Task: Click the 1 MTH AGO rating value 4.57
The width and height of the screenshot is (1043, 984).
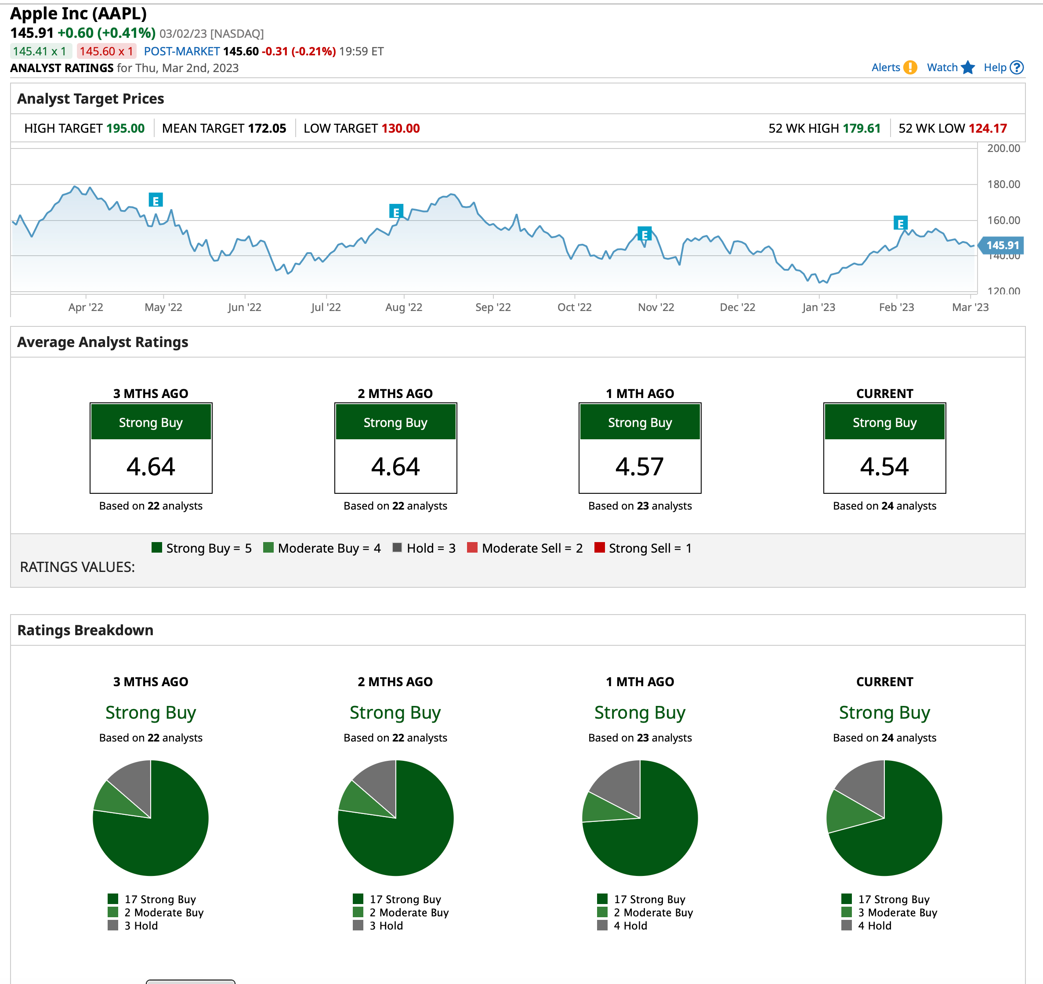Action: click(x=640, y=467)
